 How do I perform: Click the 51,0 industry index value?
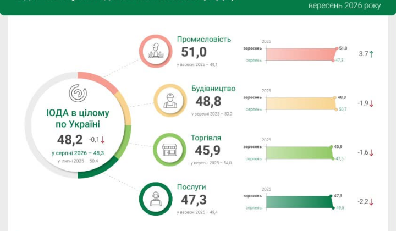(x=194, y=52)
